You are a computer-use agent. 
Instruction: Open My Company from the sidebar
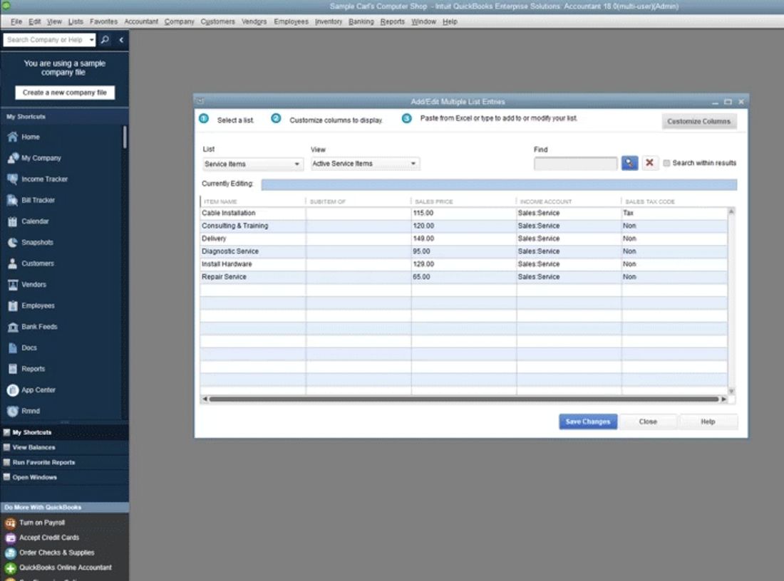pos(34,158)
